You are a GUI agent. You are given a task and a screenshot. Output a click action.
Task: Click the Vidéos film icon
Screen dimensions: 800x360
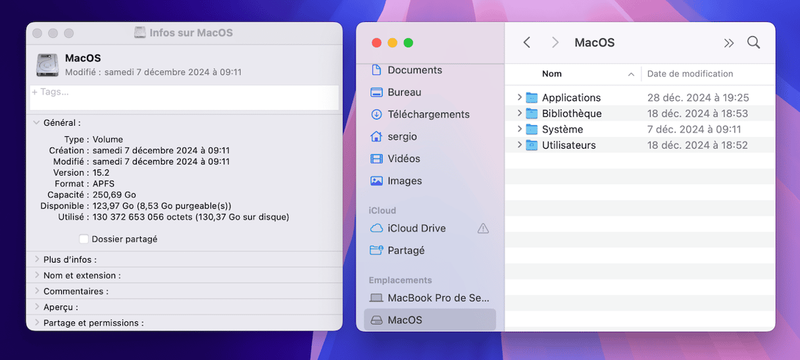(376, 159)
